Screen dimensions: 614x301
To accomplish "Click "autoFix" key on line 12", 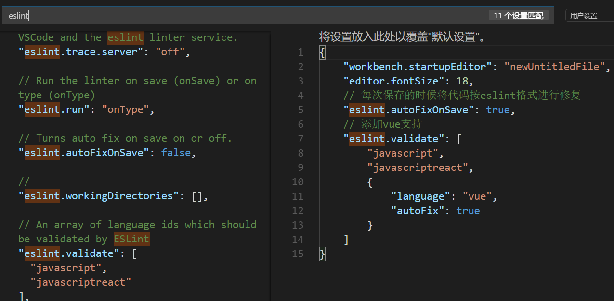I will pyautogui.click(x=418, y=211).
